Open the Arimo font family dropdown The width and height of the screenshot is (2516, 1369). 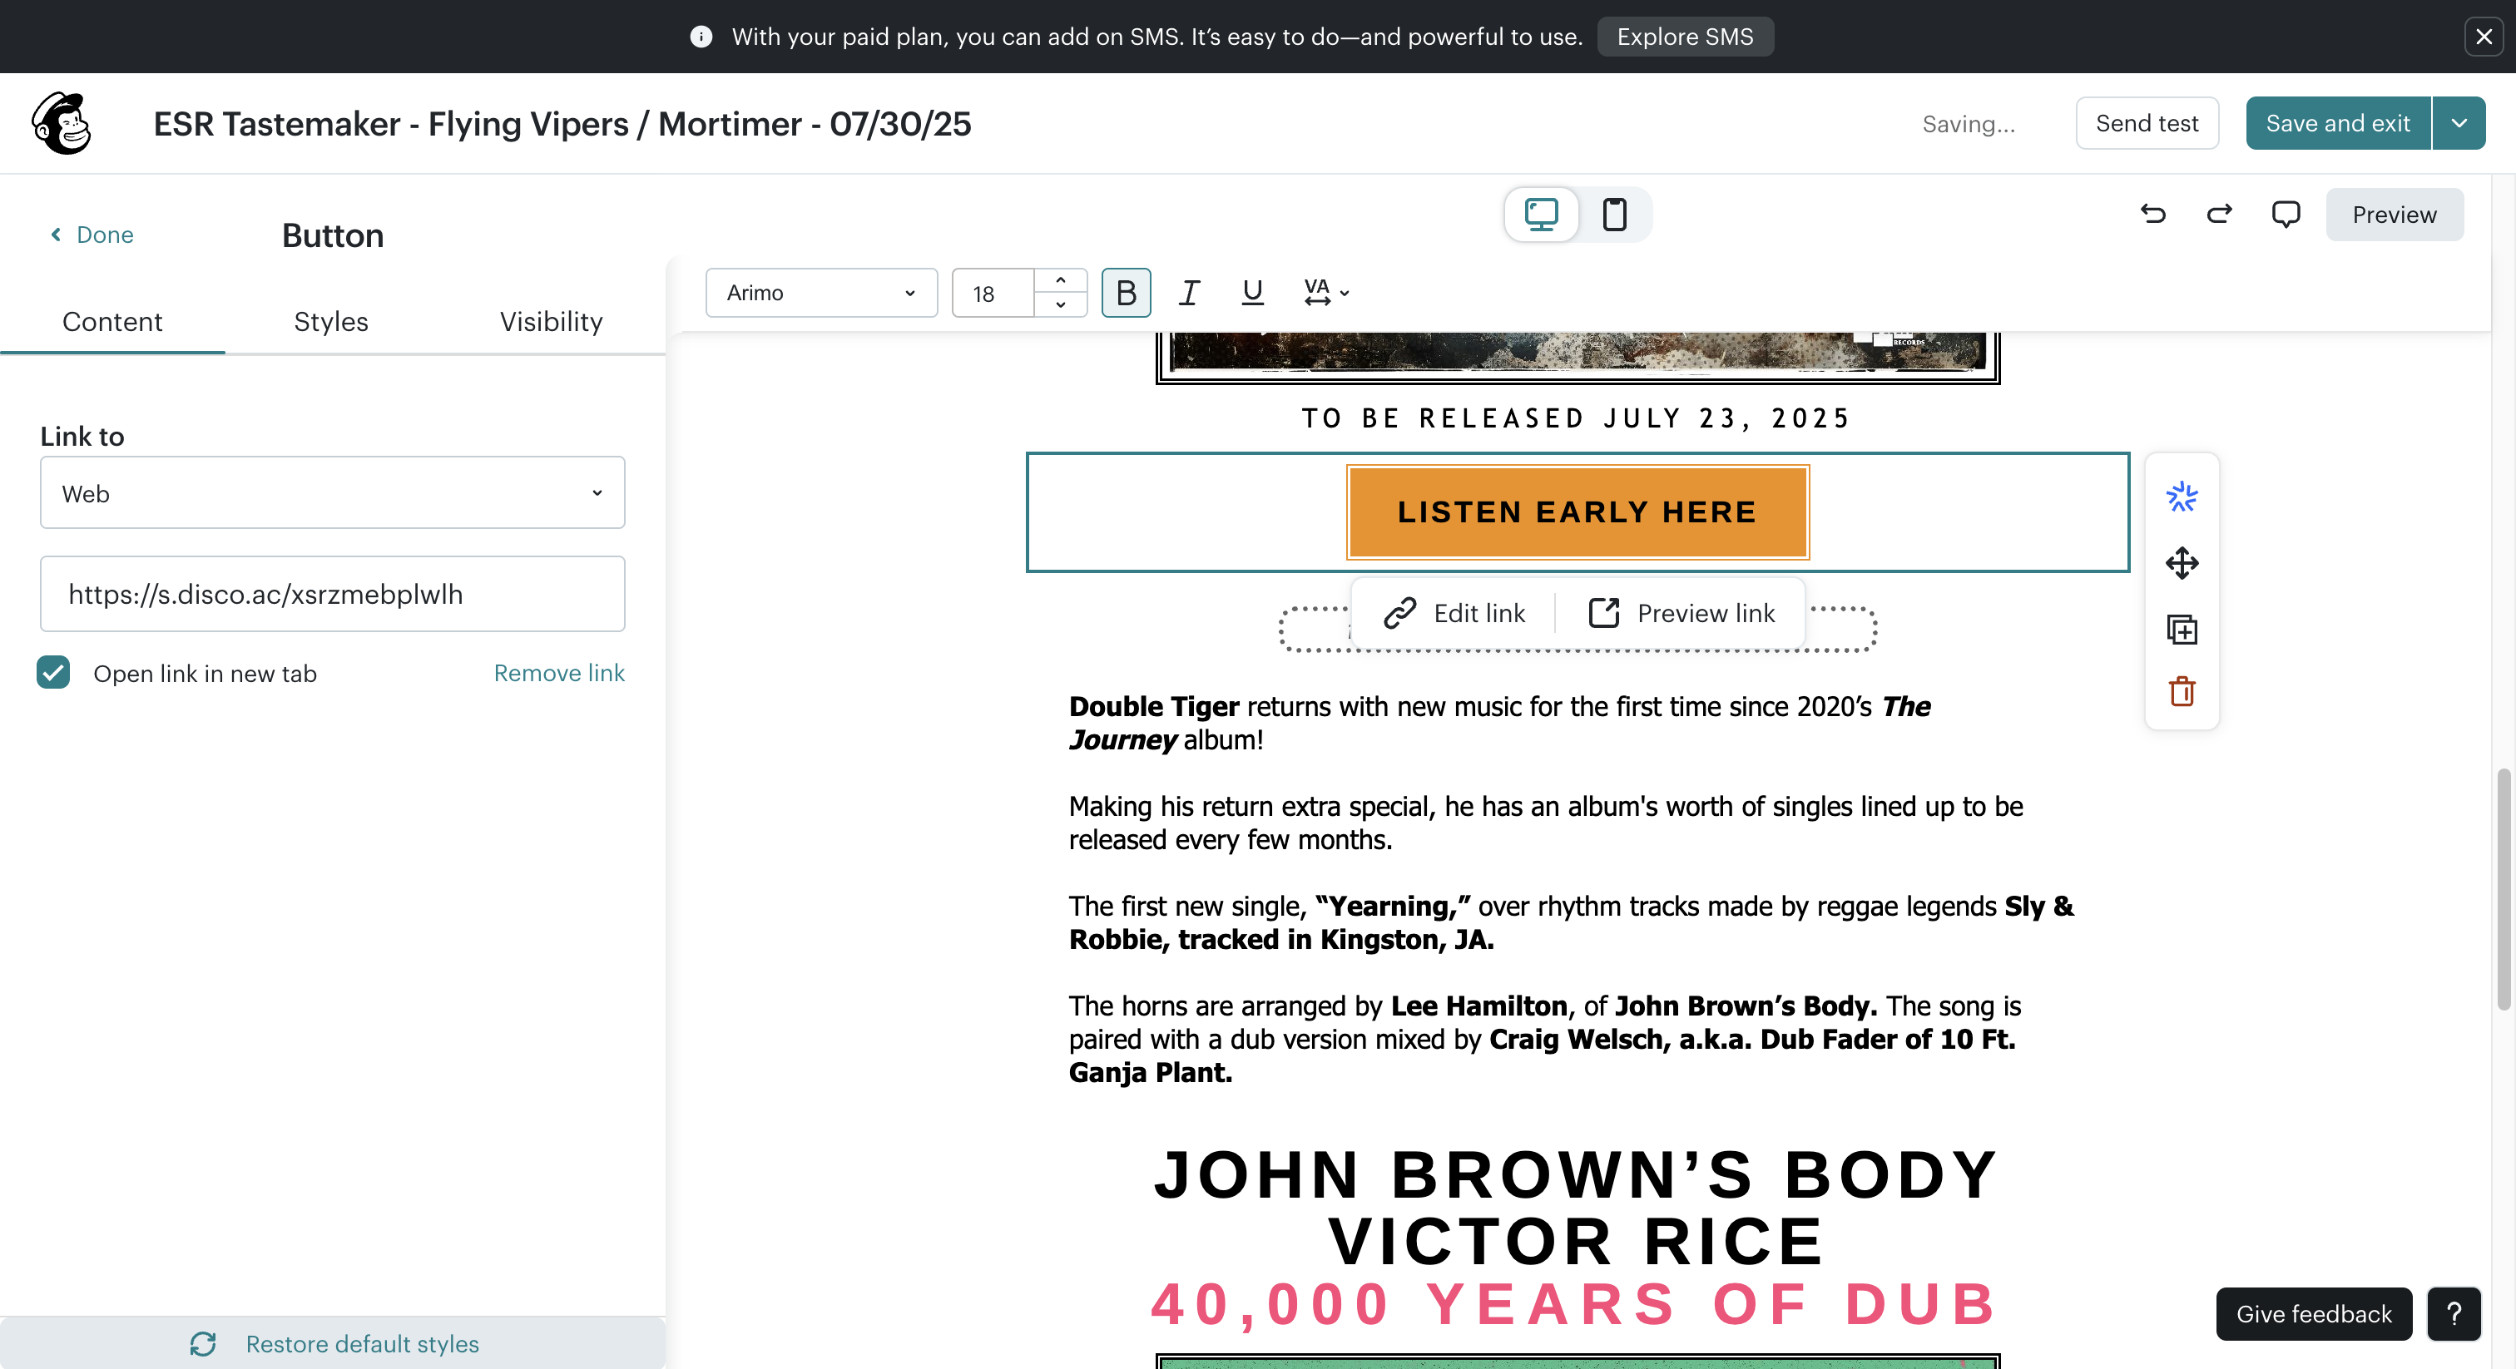point(821,292)
